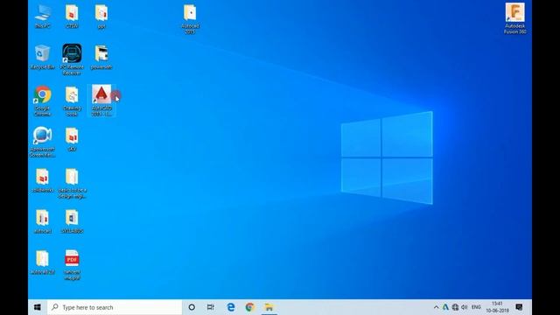Viewport: 560px width, 315px height.
Task: Launch Microsoft Edge from taskbar
Action: [231, 307]
